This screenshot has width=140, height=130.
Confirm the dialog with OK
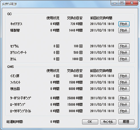[90, 122]
